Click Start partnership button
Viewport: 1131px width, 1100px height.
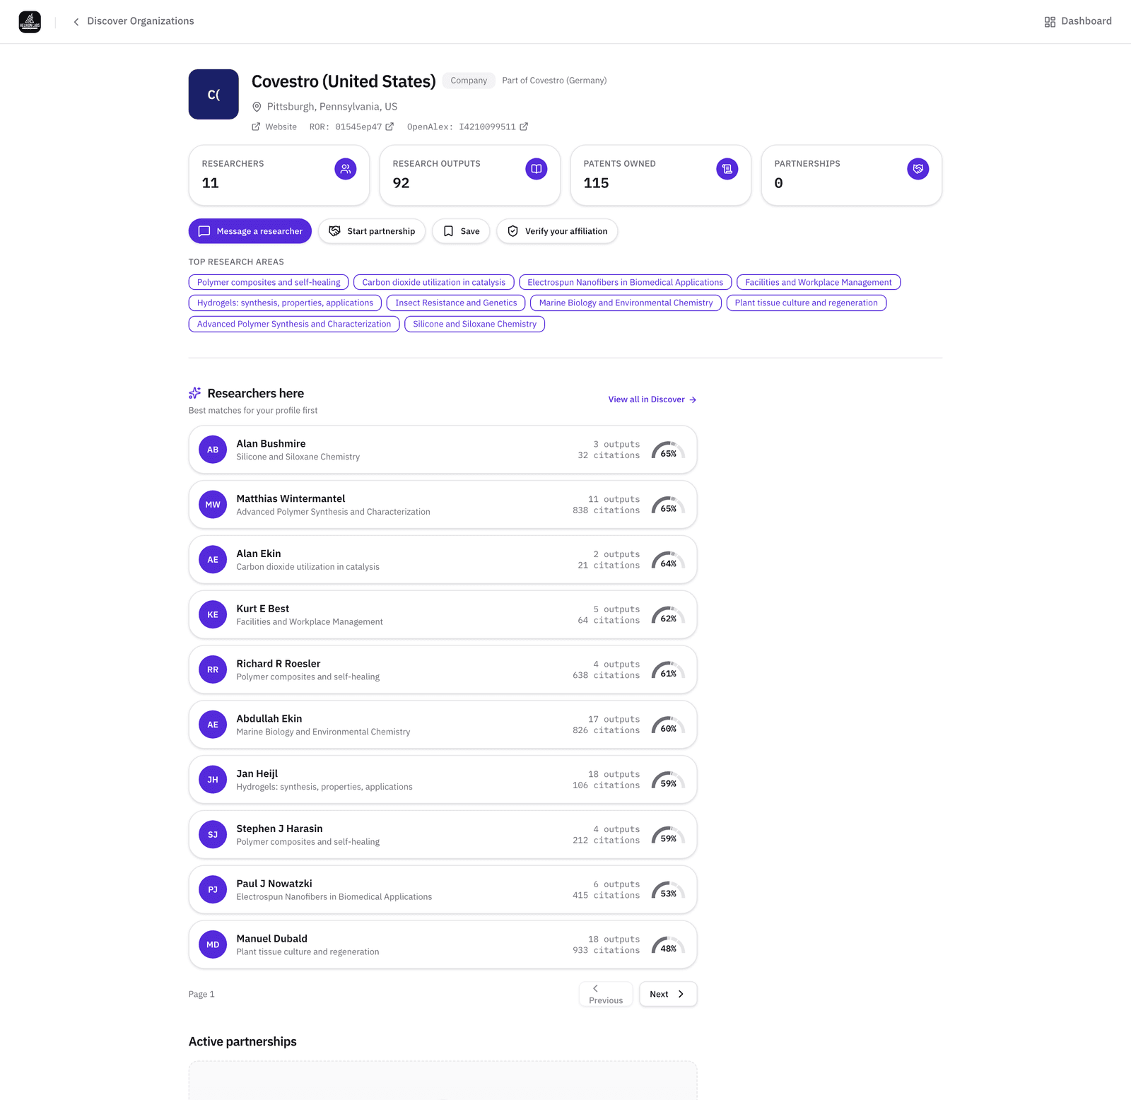tap(372, 231)
